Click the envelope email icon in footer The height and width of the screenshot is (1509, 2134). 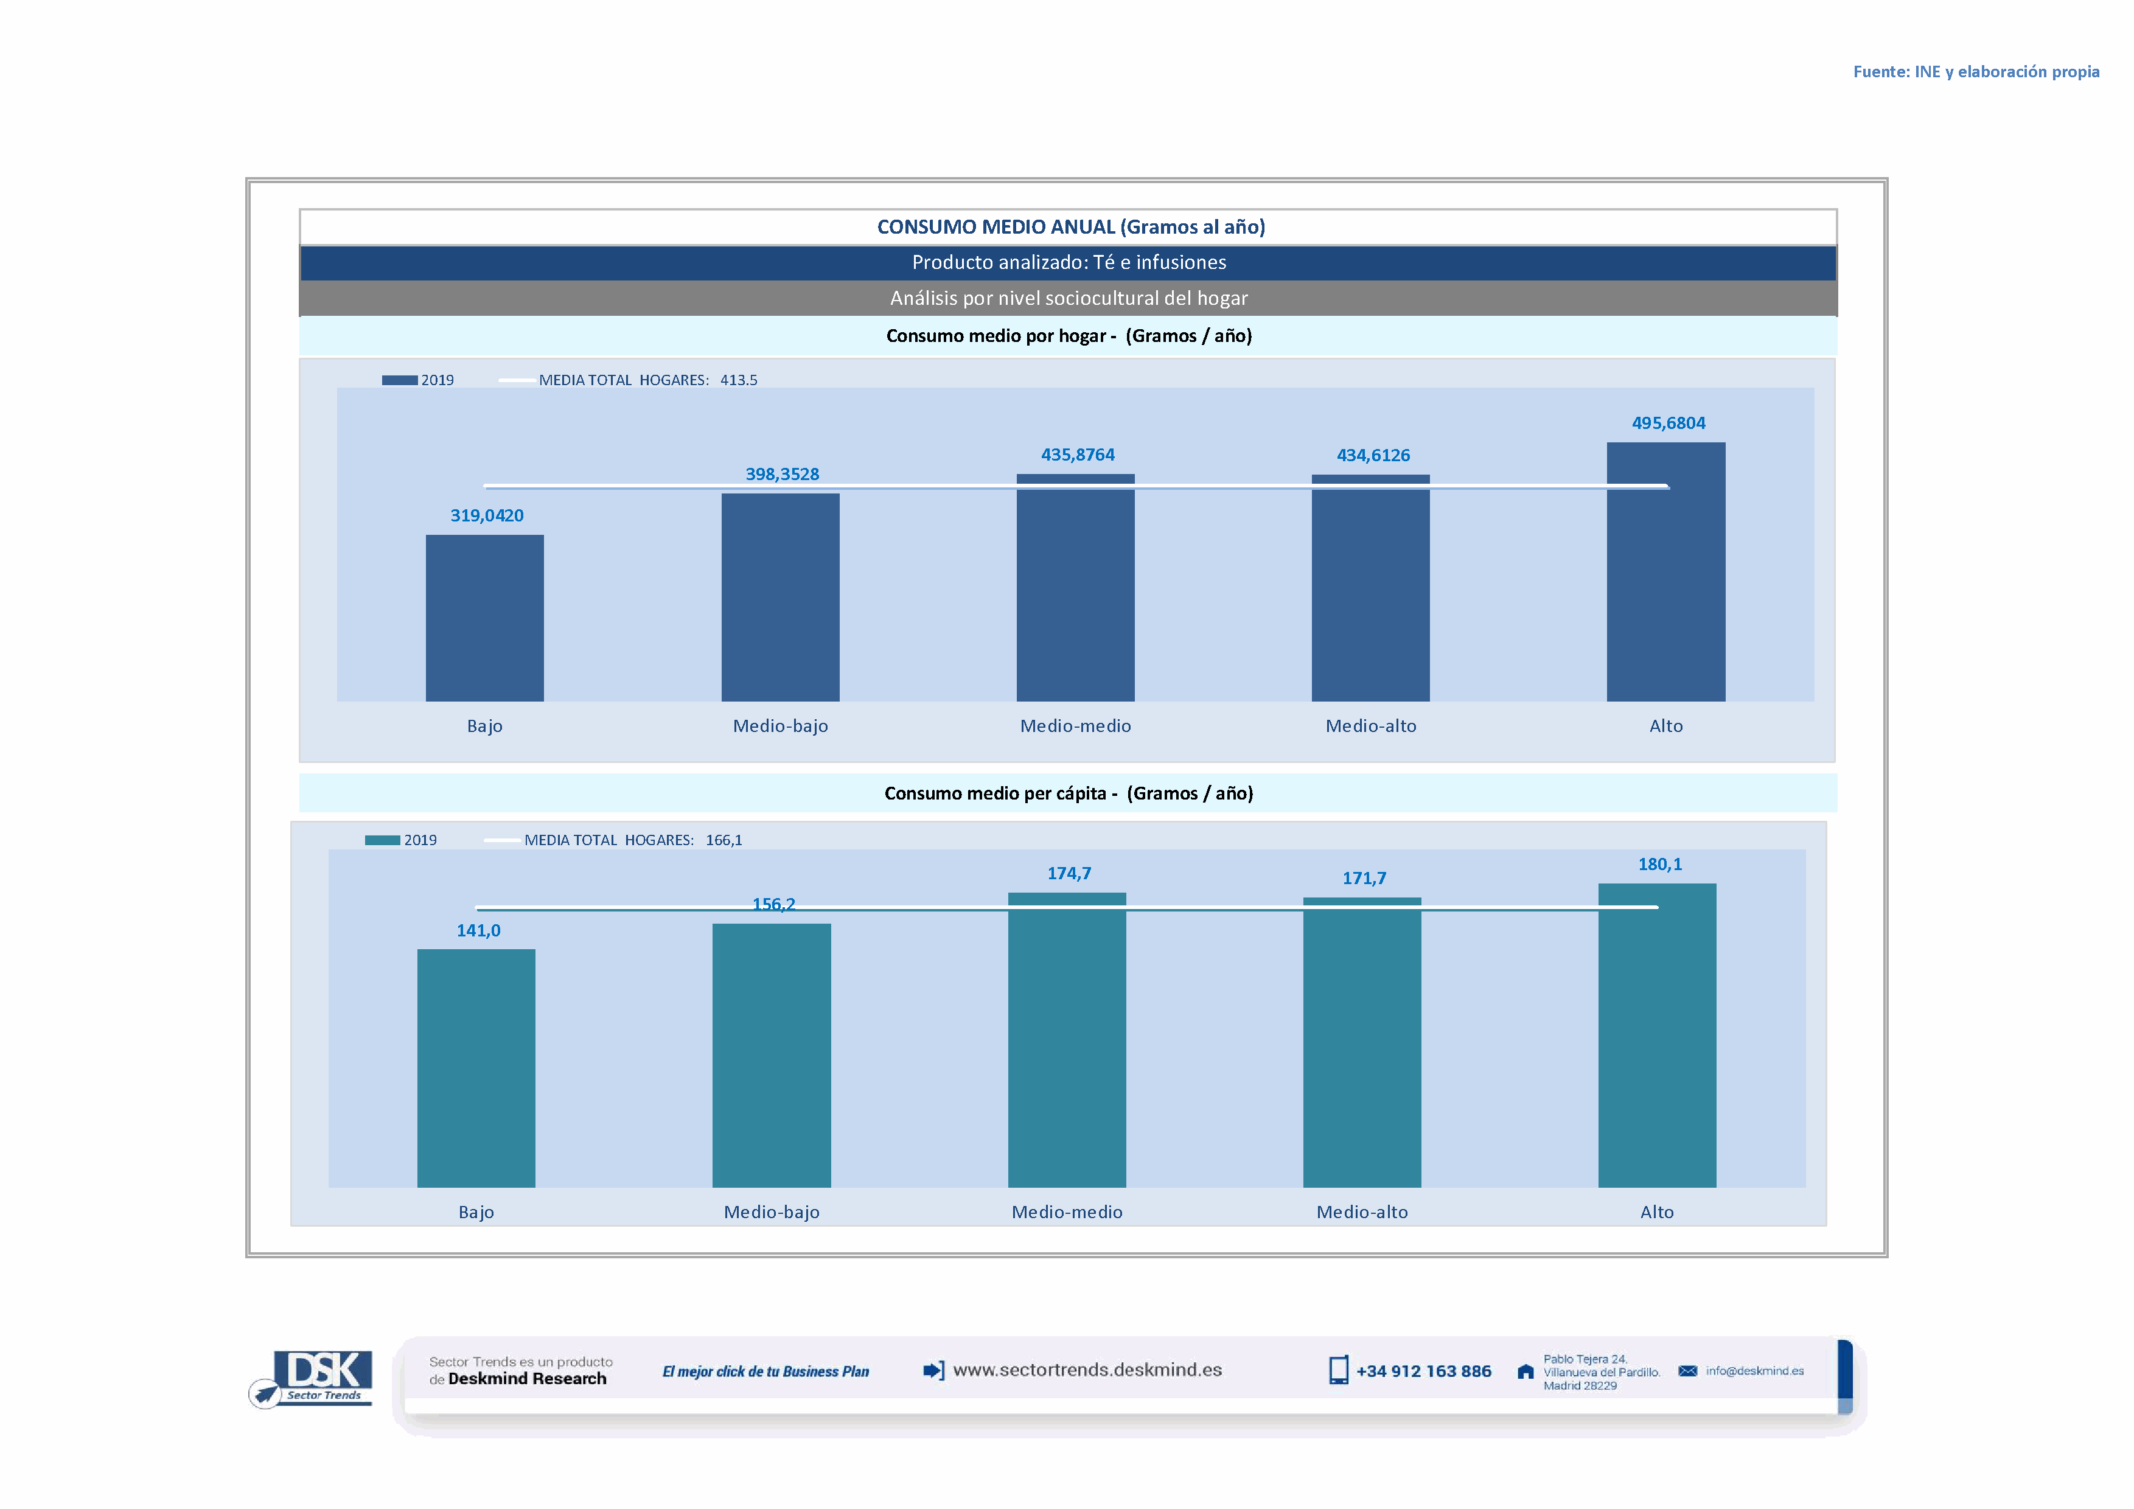click(x=1688, y=1370)
